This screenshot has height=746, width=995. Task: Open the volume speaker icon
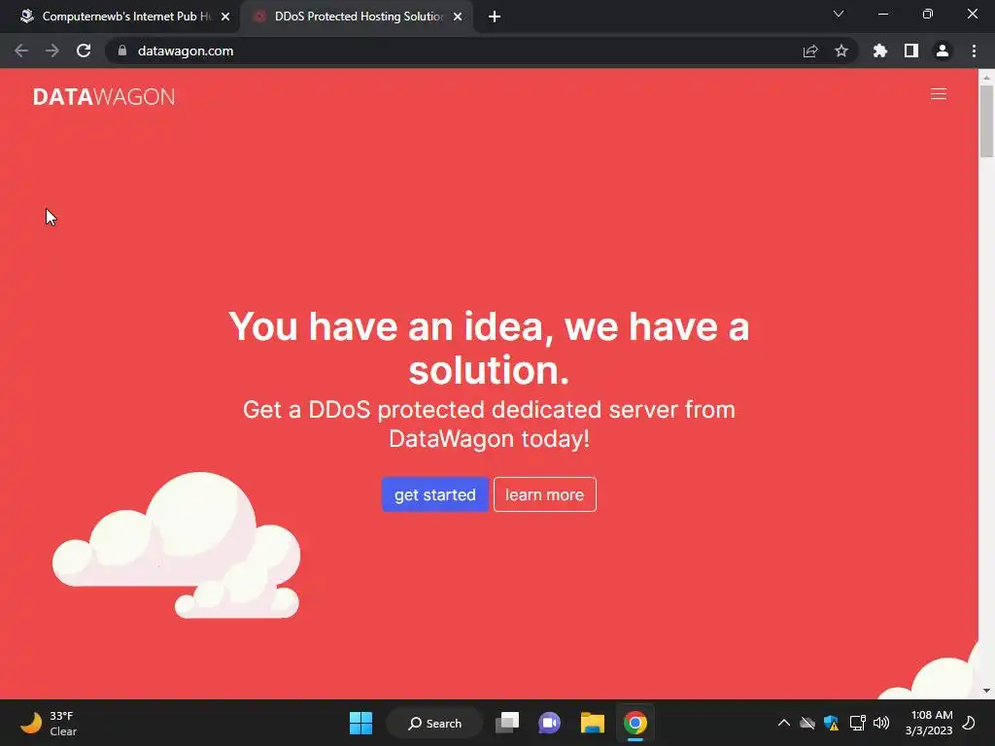[x=881, y=723]
